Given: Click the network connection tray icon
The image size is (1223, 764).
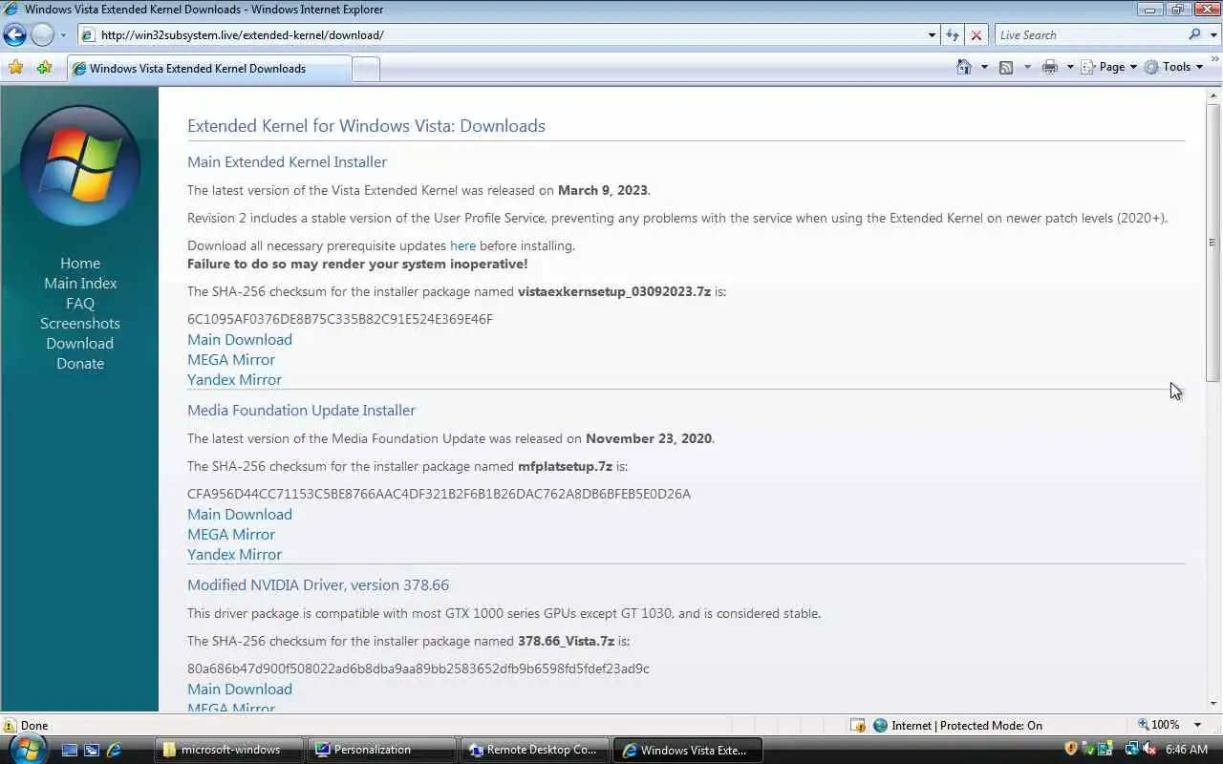Looking at the screenshot, I should [1131, 750].
